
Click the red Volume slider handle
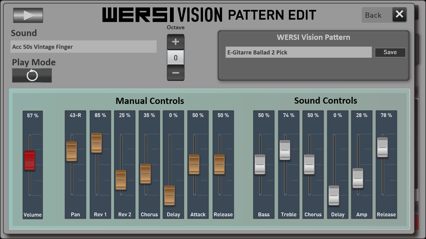click(30, 160)
